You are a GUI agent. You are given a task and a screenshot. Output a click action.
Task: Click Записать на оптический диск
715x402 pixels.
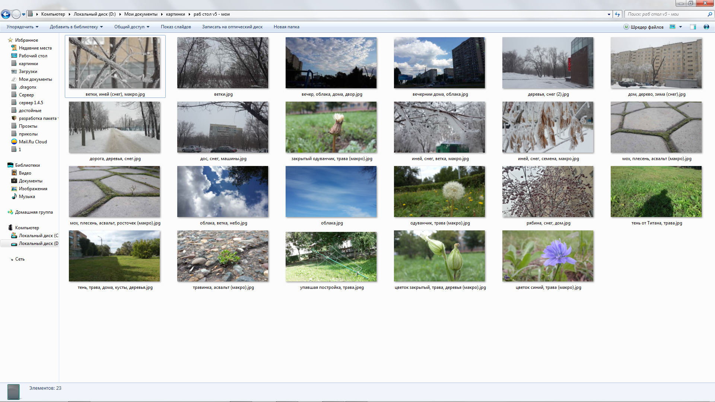click(232, 27)
